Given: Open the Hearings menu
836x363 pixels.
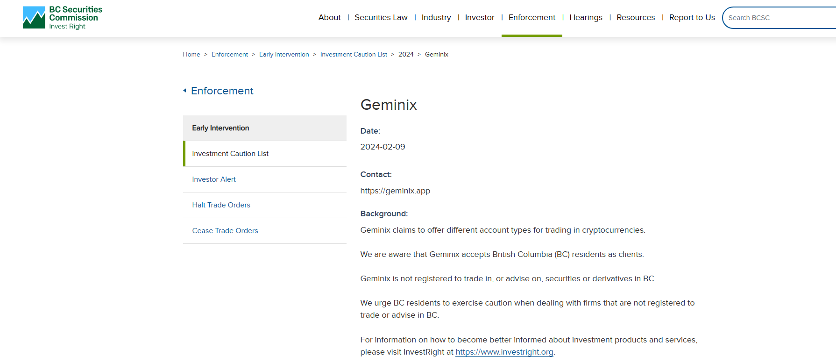Looking at the screenshot, I should tap(586, 17).
